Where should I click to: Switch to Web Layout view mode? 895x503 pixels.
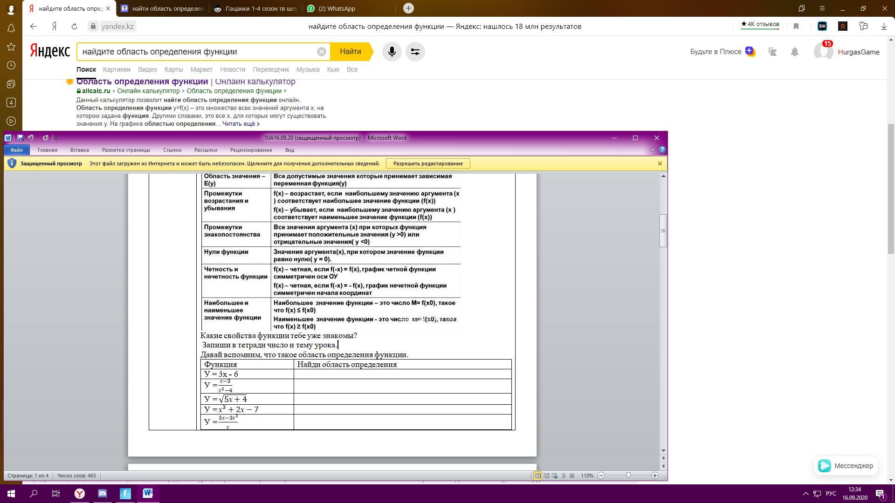555,476
